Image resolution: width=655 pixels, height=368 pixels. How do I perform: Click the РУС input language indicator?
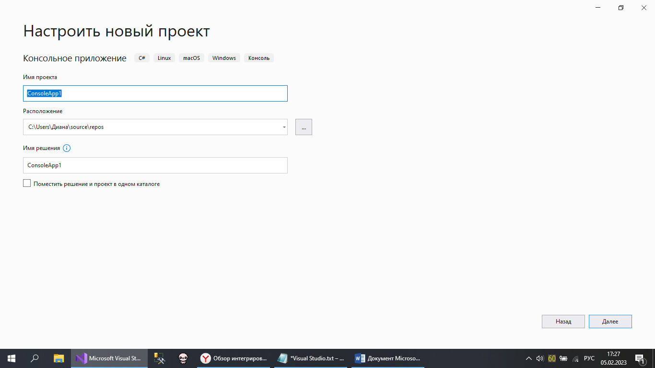pos(589,358)
